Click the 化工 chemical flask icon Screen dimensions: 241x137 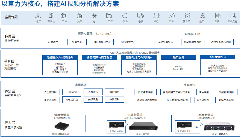[39, 16]
